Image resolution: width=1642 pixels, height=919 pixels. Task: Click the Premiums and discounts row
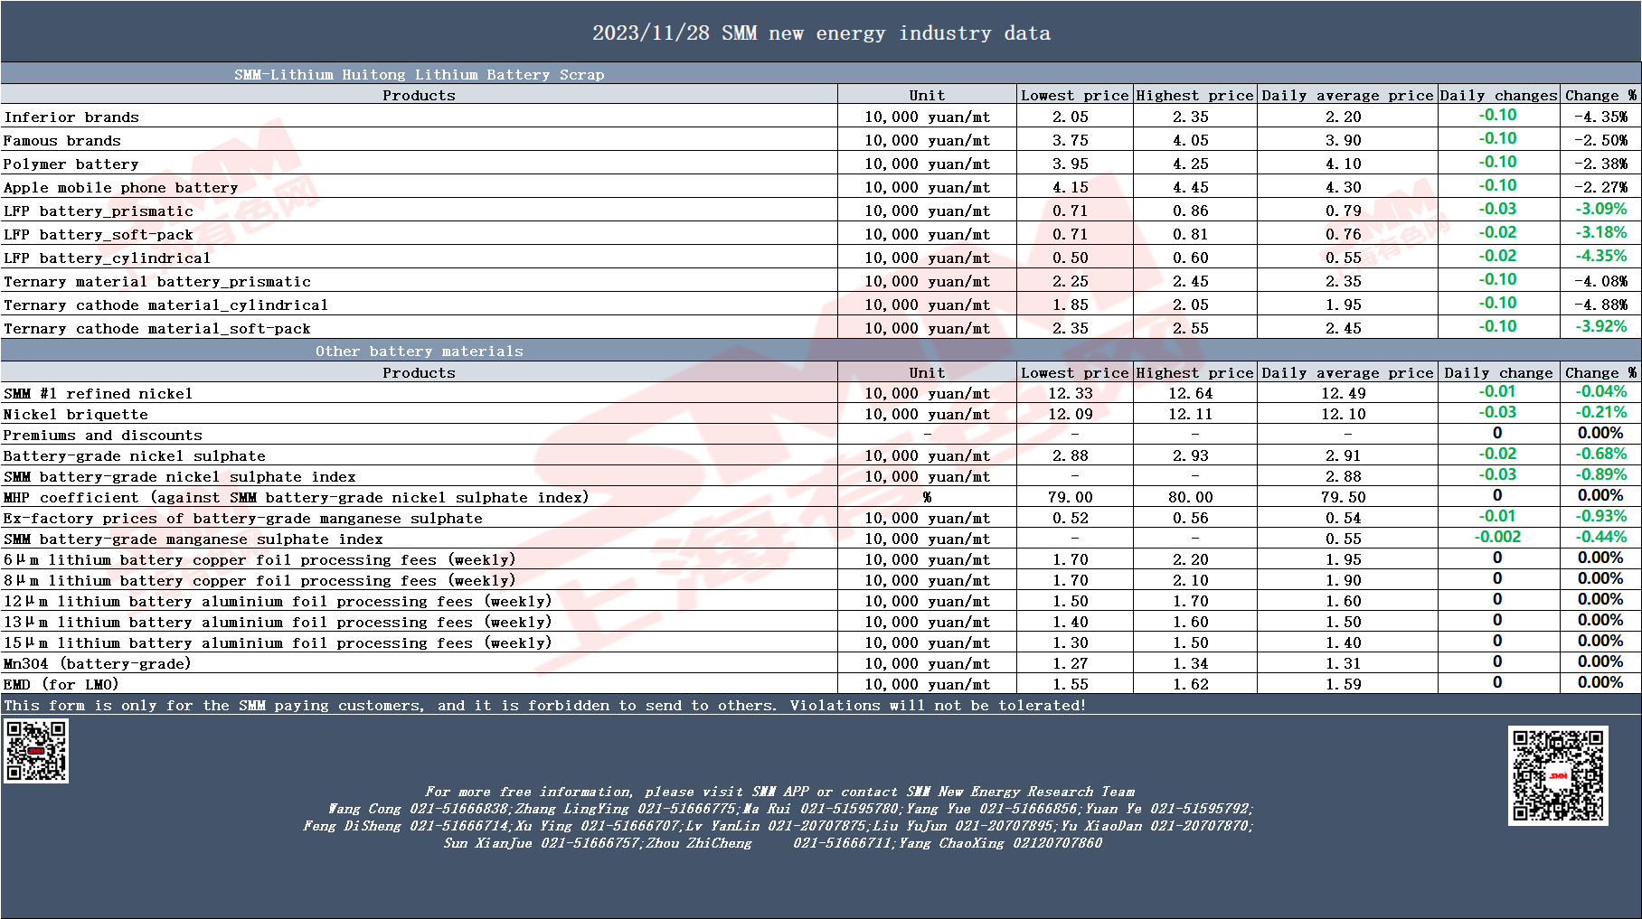pyautogui.click(x=821, y=435)
